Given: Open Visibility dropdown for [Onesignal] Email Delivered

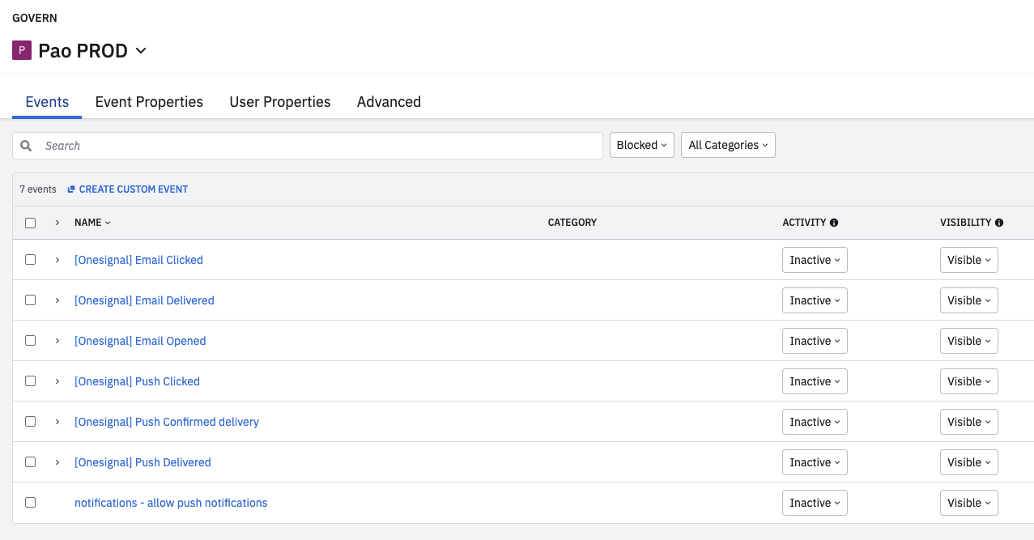Looking at the screenshot, I should click(x=968, y=300).
